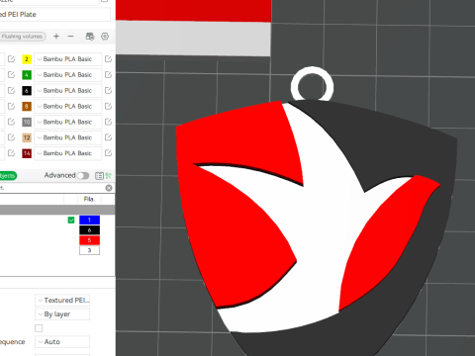Click edit icon just left of dark red swatch 14
The height and width of the screenshot is (356, 475).
(11, 153)
